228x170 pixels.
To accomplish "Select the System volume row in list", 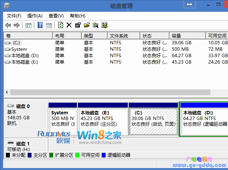I will [x=19, y=49].
